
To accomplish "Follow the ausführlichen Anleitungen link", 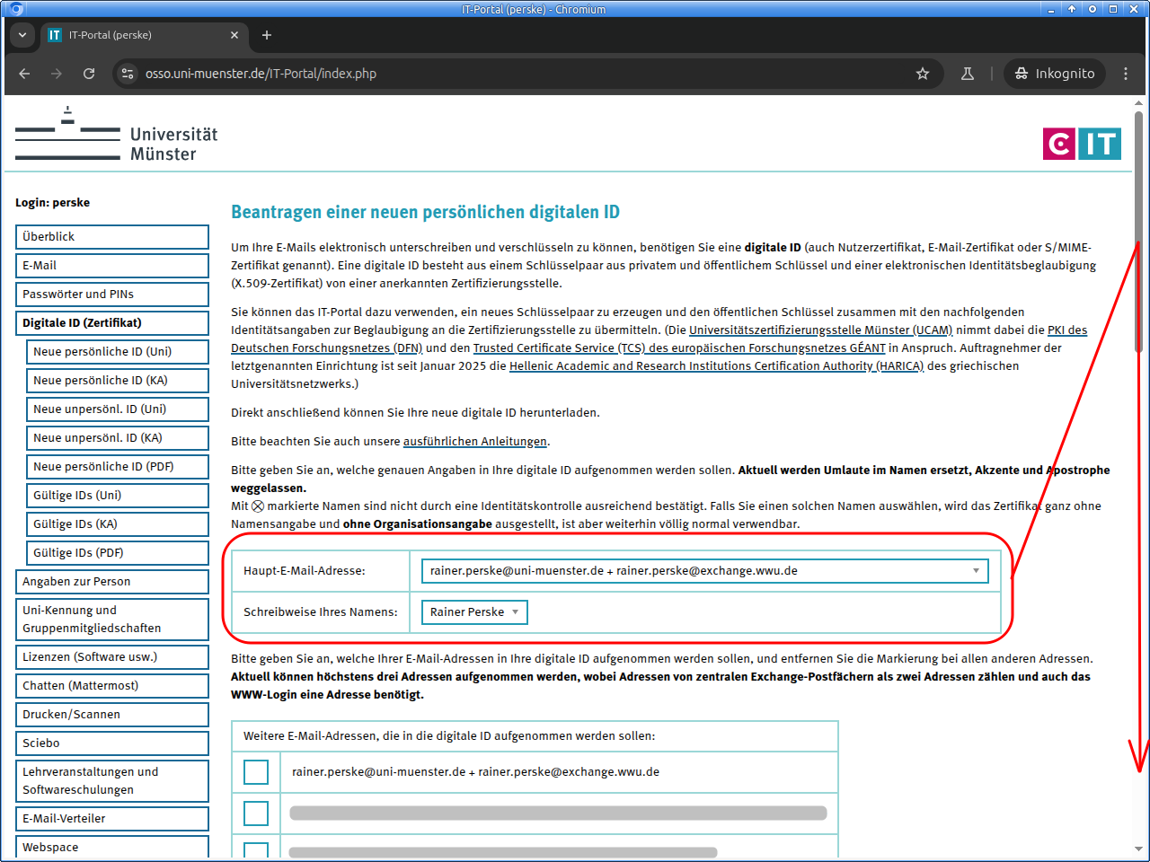I will click(474, 442).
